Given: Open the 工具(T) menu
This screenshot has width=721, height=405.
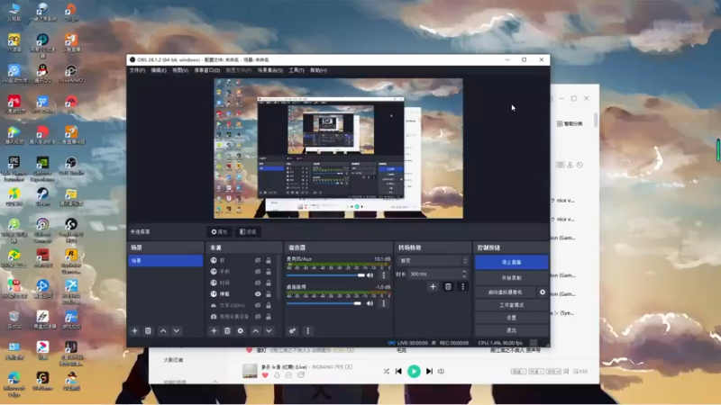Looking at the screenshot, I should tap(297, 70).
